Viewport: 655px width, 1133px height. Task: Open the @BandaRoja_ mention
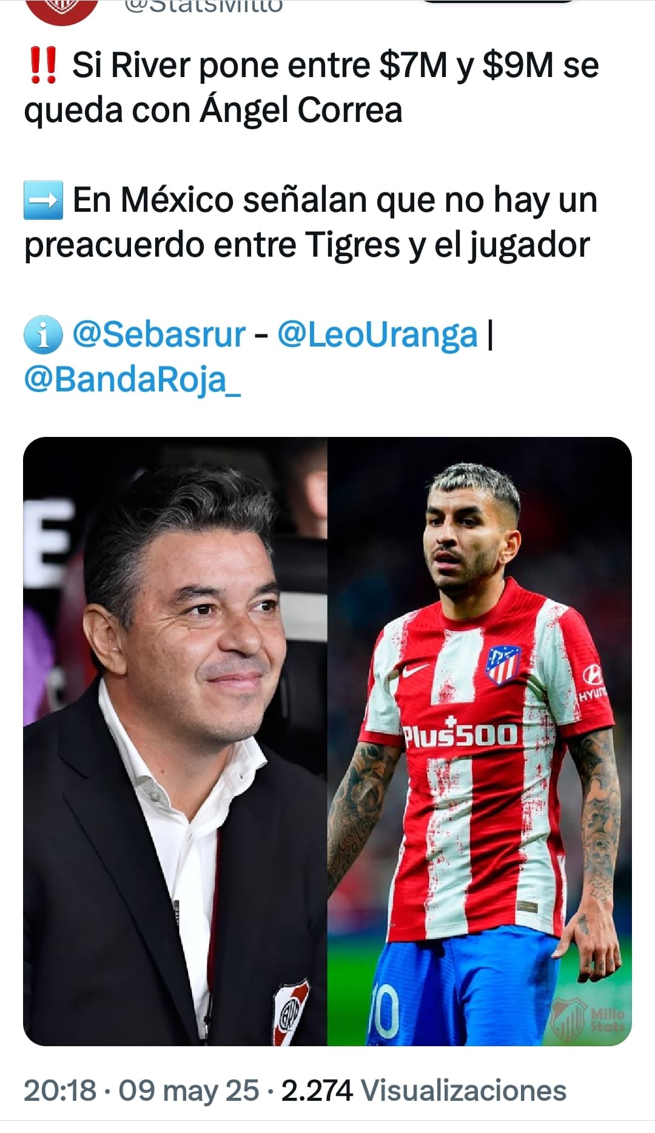pos(132,380)
